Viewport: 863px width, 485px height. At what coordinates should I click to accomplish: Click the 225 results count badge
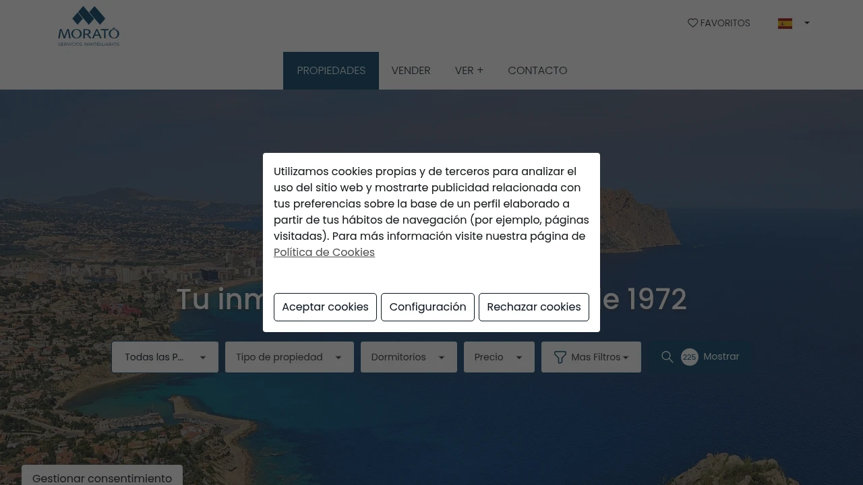pyautogui.click(x=689, y=357)
